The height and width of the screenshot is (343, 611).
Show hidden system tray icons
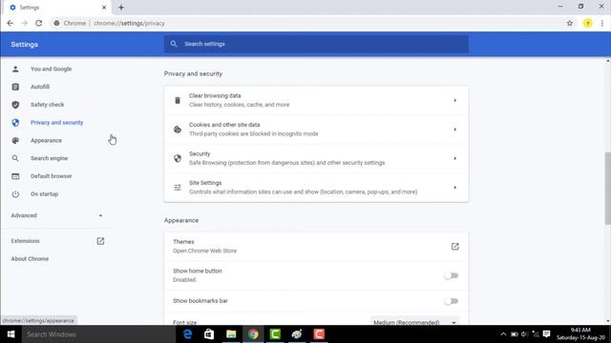pos(503,334)
